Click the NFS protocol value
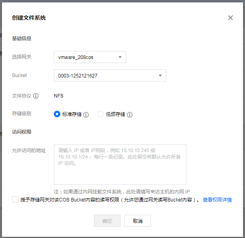This screenshot has width=245, height=238. (x=59, y=96)
